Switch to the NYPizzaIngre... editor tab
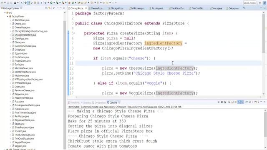The image size is (267, 150). (138, 8)
